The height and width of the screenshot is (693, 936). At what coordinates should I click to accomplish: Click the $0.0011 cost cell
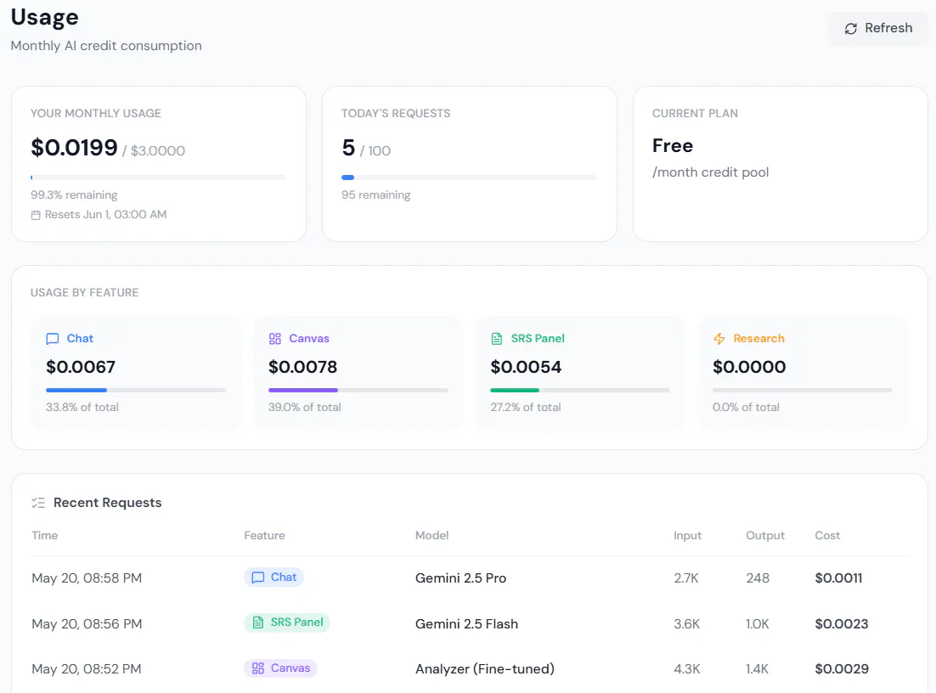838,577
